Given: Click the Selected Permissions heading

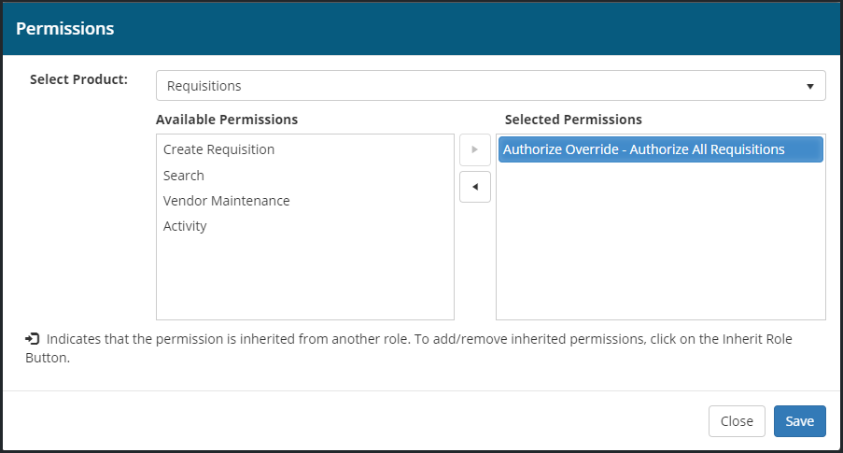Looking at the screenshot, I should [573, 120].
